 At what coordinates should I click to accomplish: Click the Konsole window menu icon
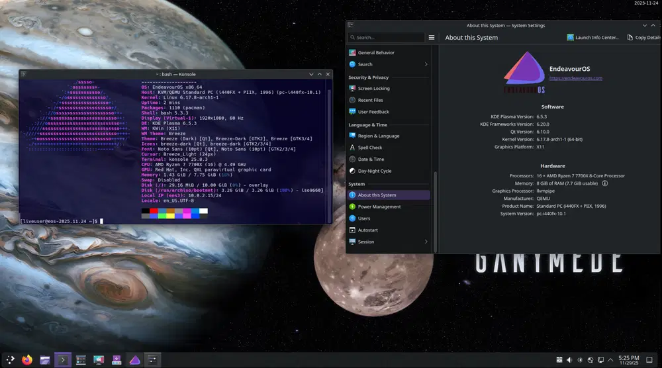24,74
